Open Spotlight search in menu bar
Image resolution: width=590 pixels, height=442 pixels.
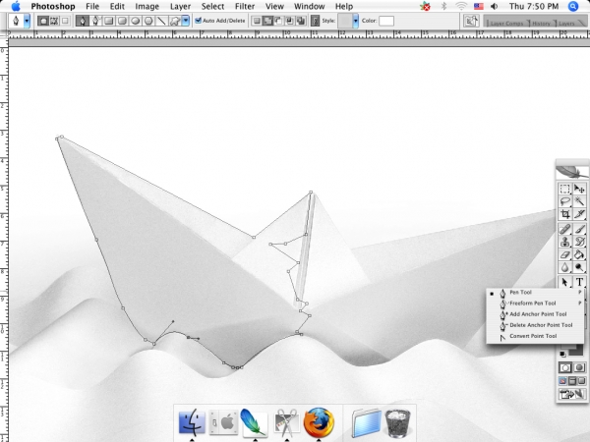tap(573, 6)
